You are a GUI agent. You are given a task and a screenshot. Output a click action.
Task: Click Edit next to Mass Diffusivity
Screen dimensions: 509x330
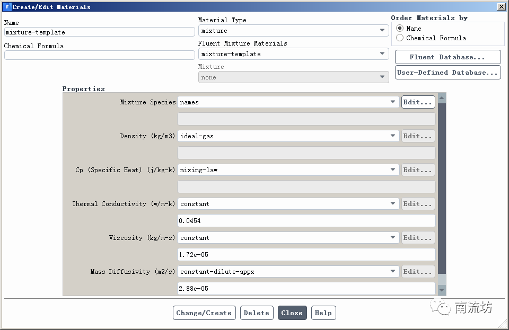click(x=418, y=271)
